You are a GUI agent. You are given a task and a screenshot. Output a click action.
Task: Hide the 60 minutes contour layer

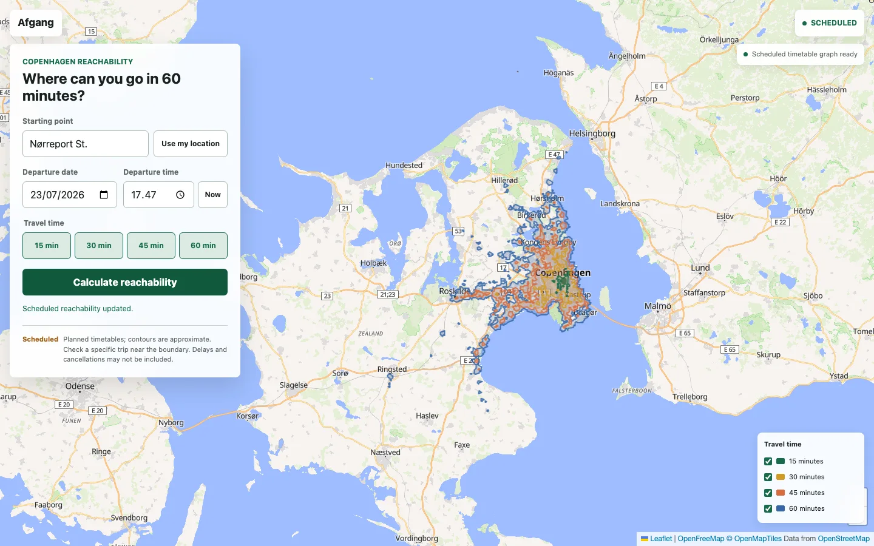click(x=768, y=508)
